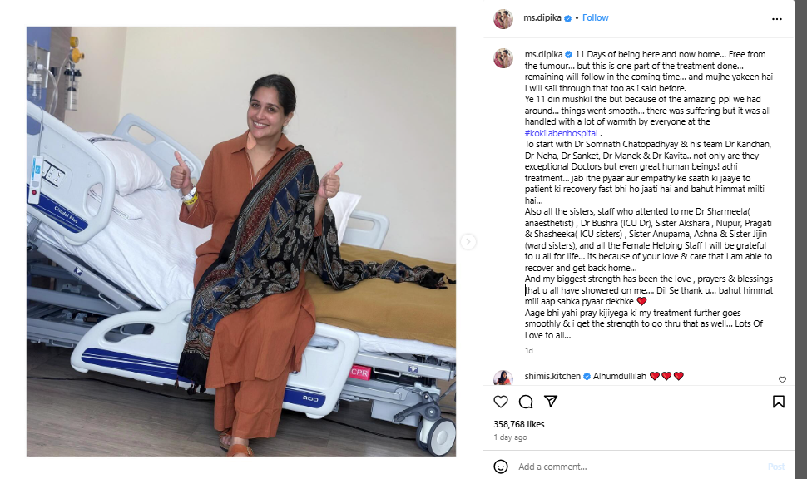Click the shimis.kitchen avatar picture
Viewport: 807px width, 479px height.
tap(503, 378)
